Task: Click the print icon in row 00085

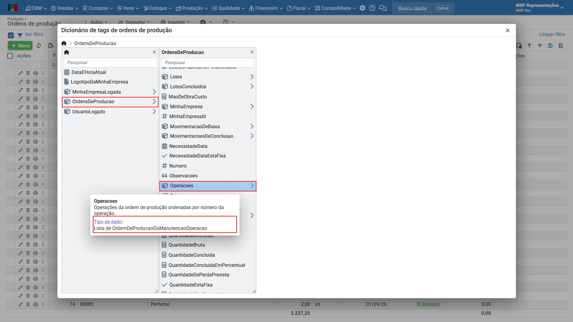Action: pyautogui.click(x=36, y=304)
